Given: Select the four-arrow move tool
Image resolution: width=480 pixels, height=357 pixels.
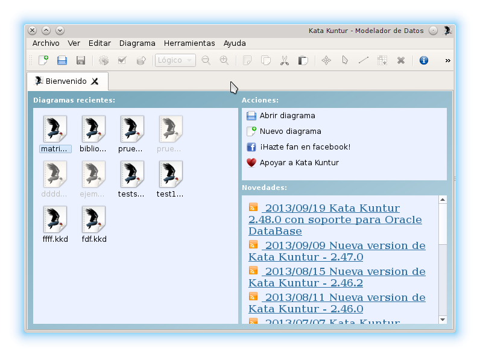Looking at the screenshot, I should (326, 60).
